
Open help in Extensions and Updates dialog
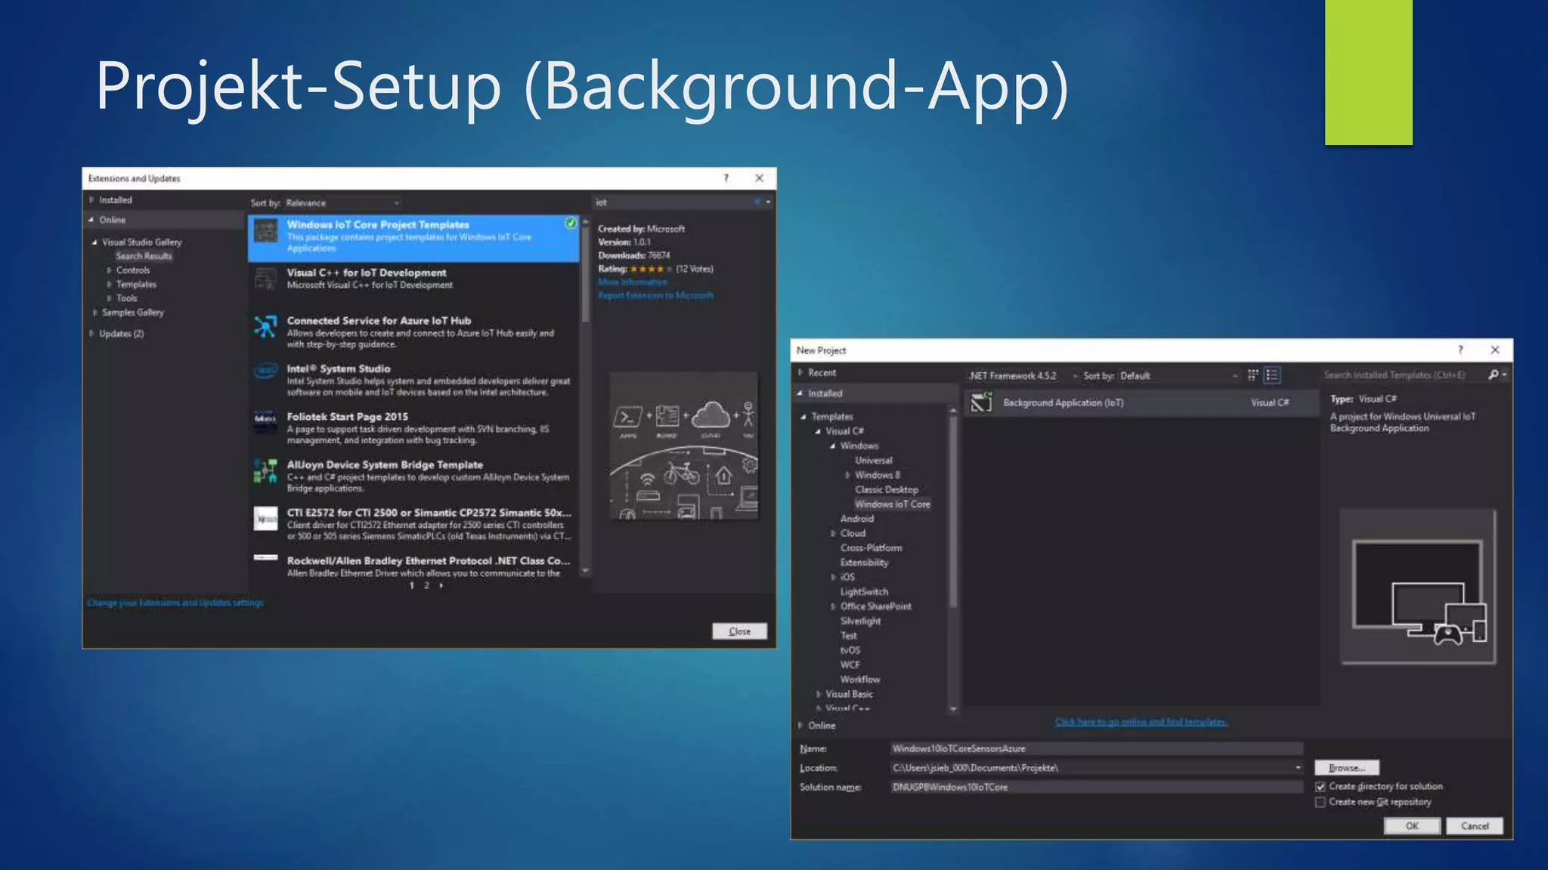click(x=726, y=178)
